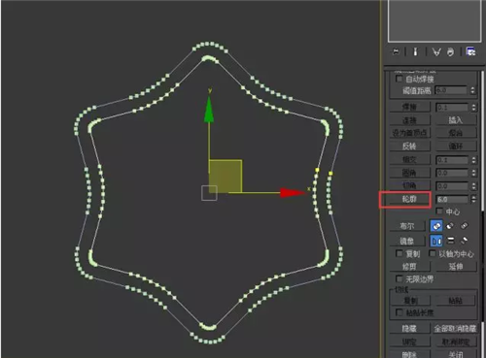Click the 熔合 button
Screen dimensions: 486x358
coord(456,133)
